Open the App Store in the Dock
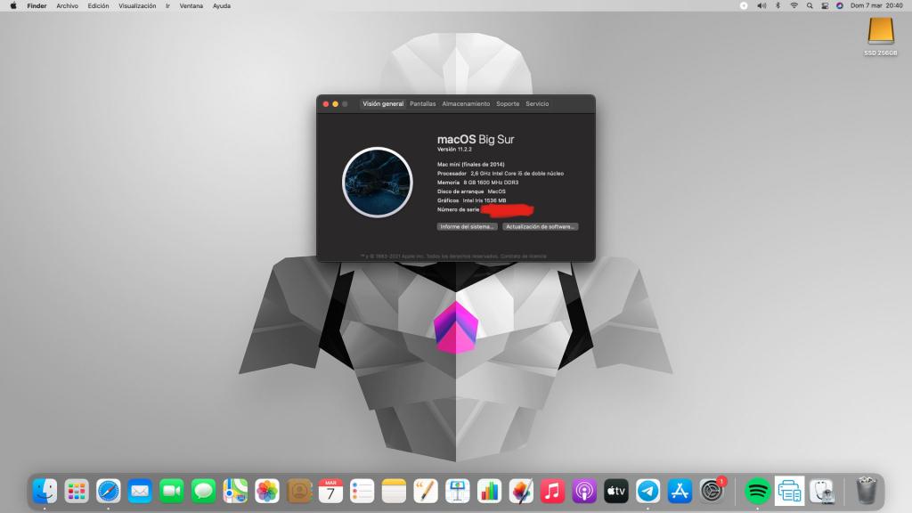 point(680,491)
